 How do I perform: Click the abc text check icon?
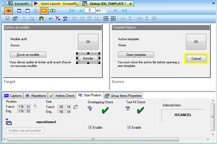65,19
